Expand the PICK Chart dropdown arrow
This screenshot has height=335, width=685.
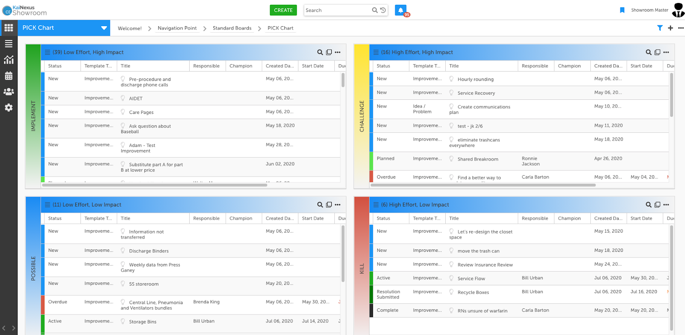coord(104,28)
